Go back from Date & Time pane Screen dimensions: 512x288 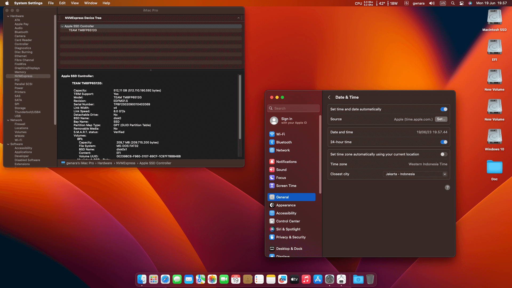tap(329, 97)
